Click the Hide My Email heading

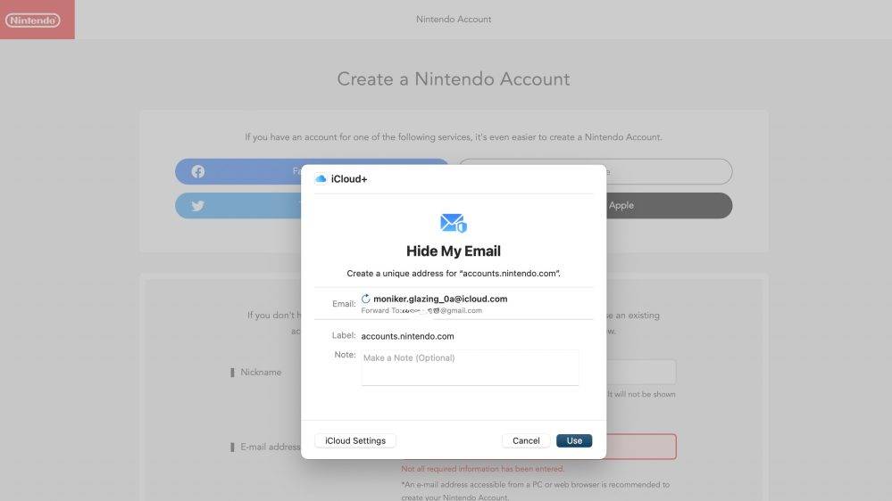pyautogui.click(x=454, y=251)
